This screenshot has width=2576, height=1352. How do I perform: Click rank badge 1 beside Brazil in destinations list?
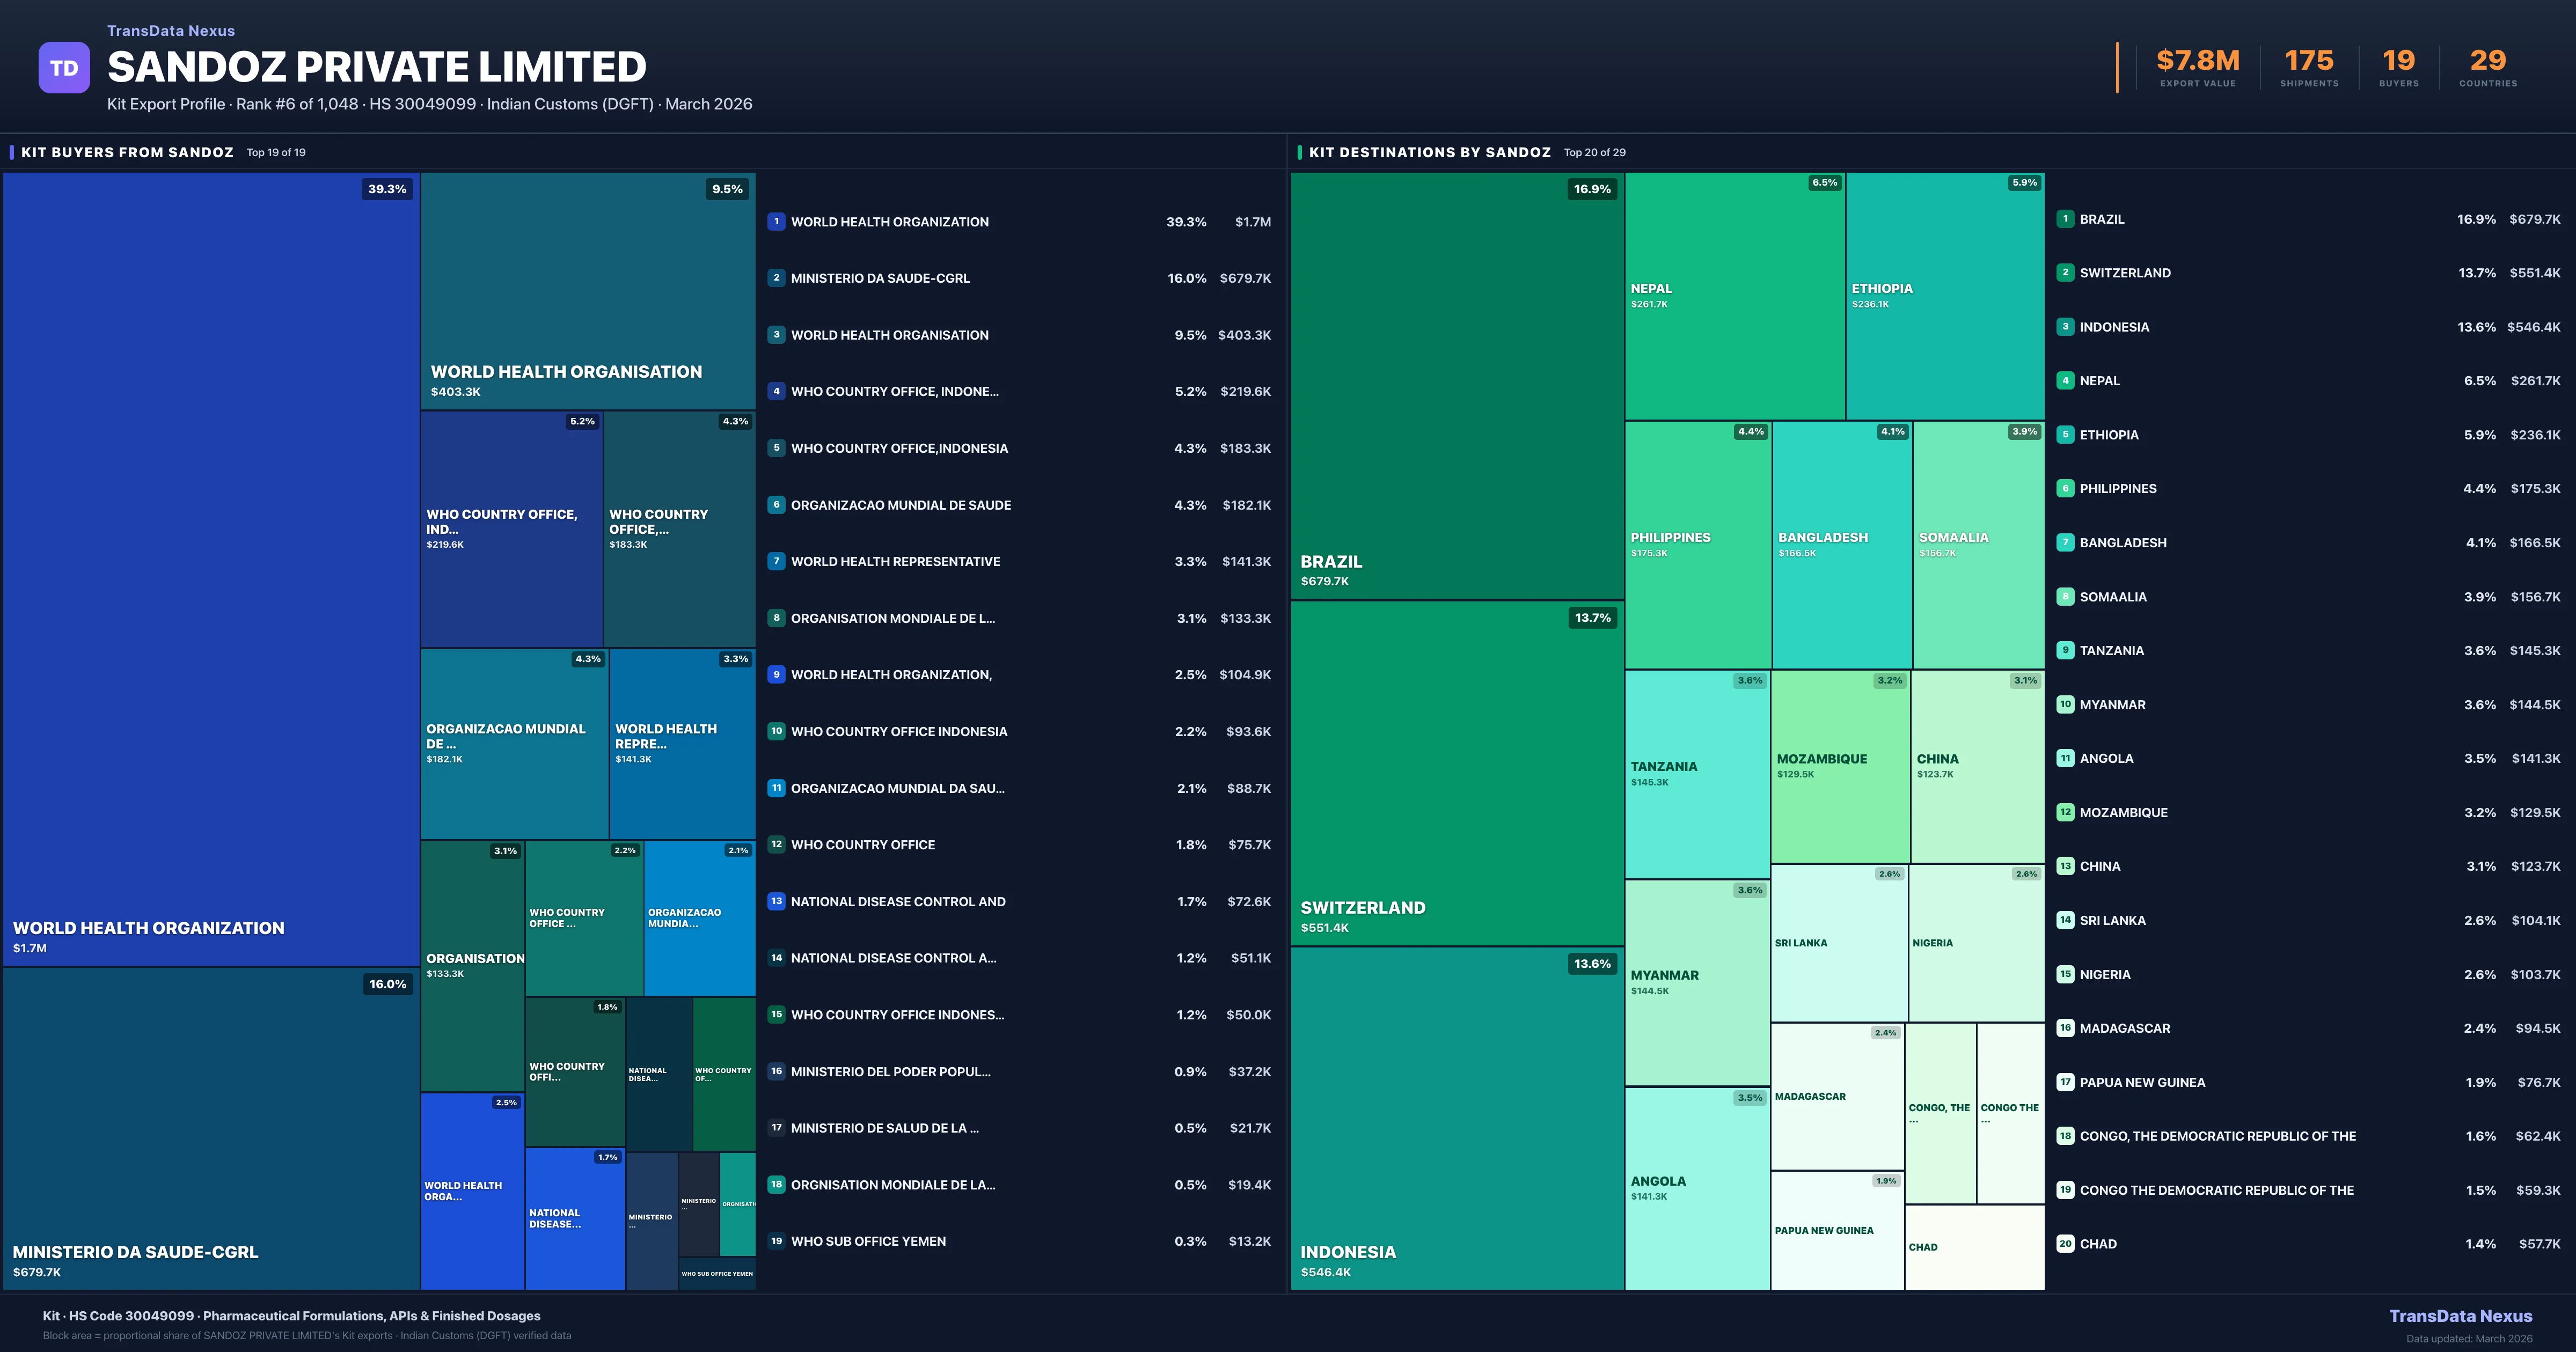pyautogui.click(x=2065, y=219)
